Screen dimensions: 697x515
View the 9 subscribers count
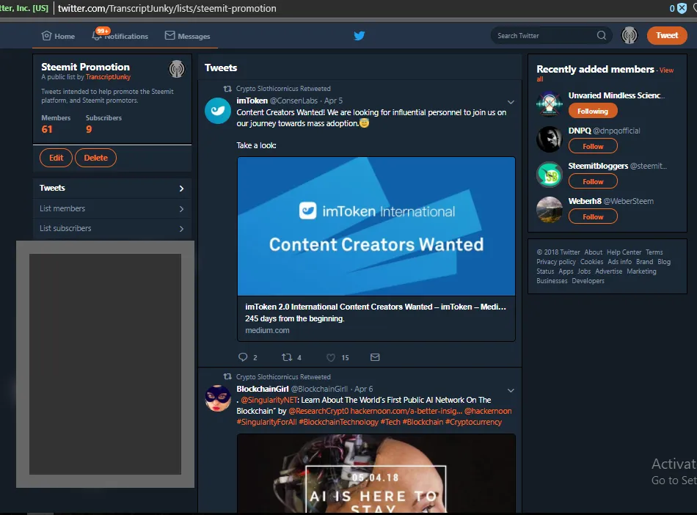89,129
